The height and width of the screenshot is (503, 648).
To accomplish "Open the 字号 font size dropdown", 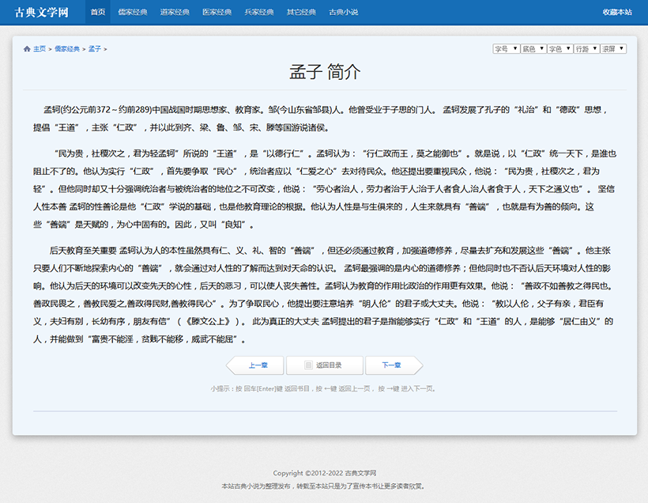I will click(506, 49).
